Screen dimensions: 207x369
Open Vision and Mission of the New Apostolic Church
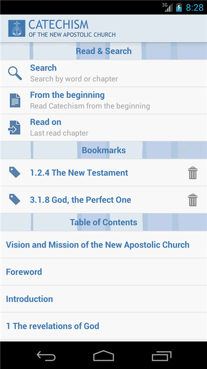pos(103,245)
